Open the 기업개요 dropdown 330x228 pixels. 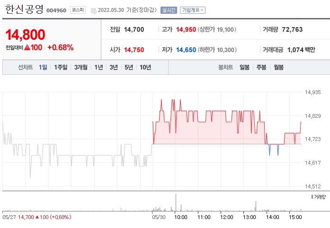tap(193, 10)
